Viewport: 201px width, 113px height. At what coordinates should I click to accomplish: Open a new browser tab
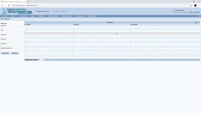point(28,2)
